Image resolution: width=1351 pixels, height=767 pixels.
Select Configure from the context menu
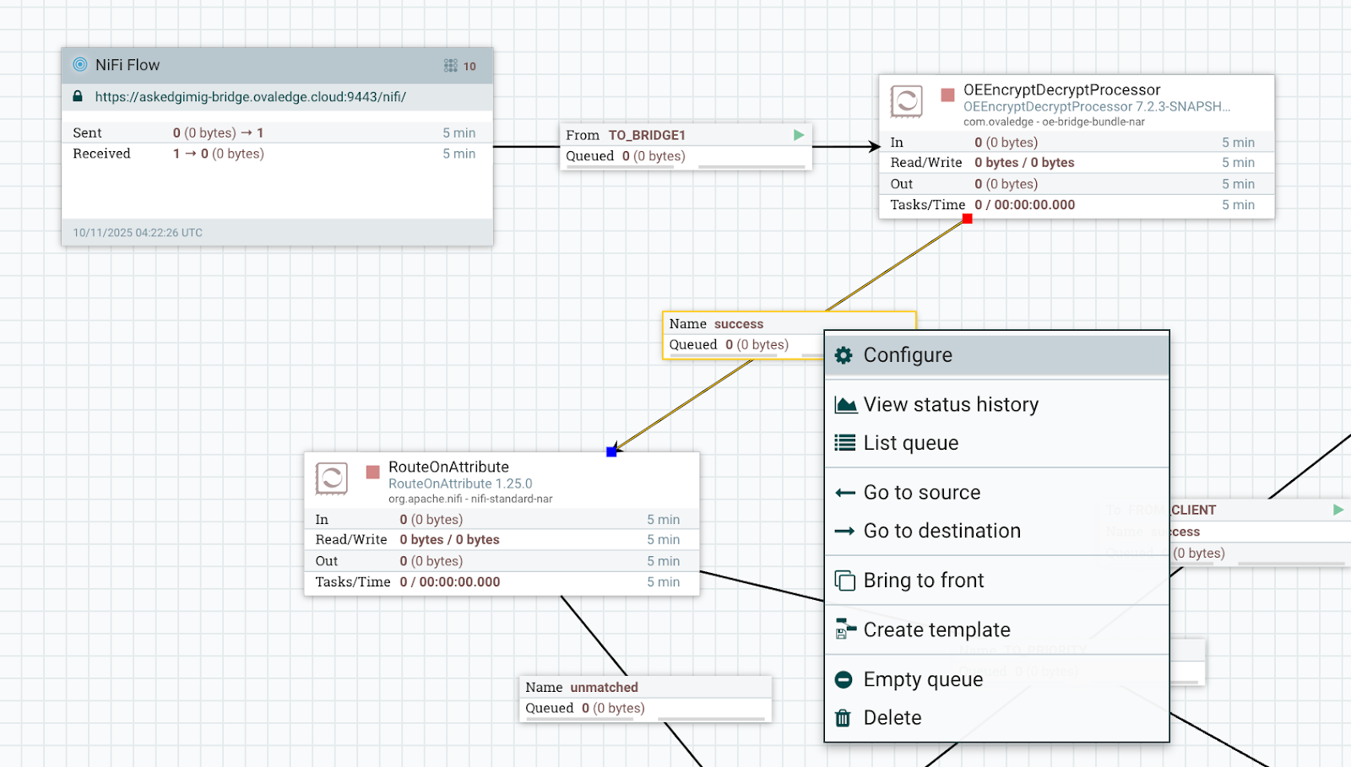click(908, 355)
